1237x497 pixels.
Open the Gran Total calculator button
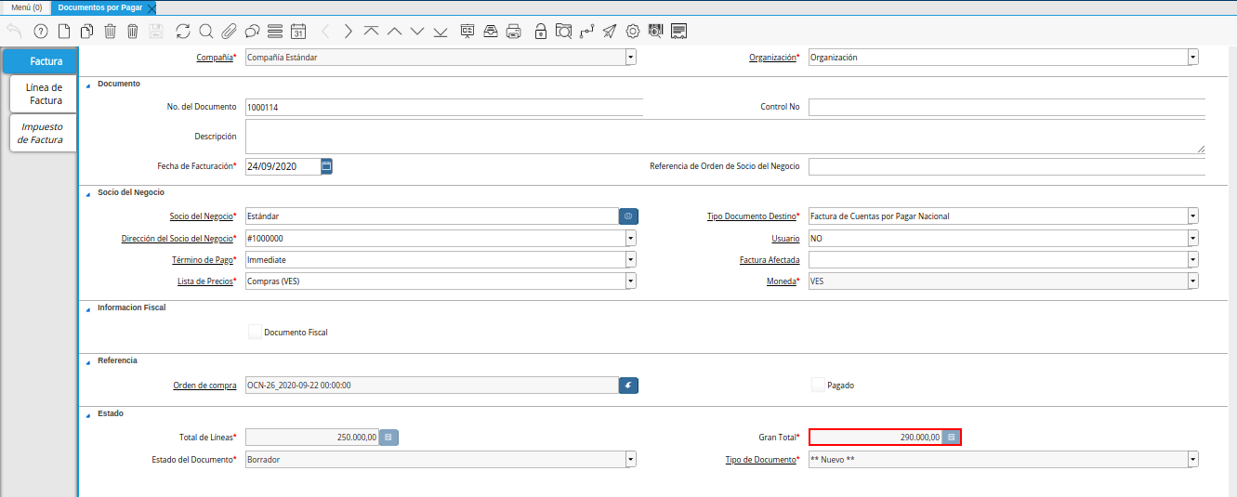point(951,437)
